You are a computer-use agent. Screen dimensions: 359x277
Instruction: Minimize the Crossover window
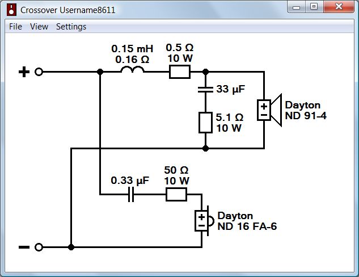coord(296,7)
